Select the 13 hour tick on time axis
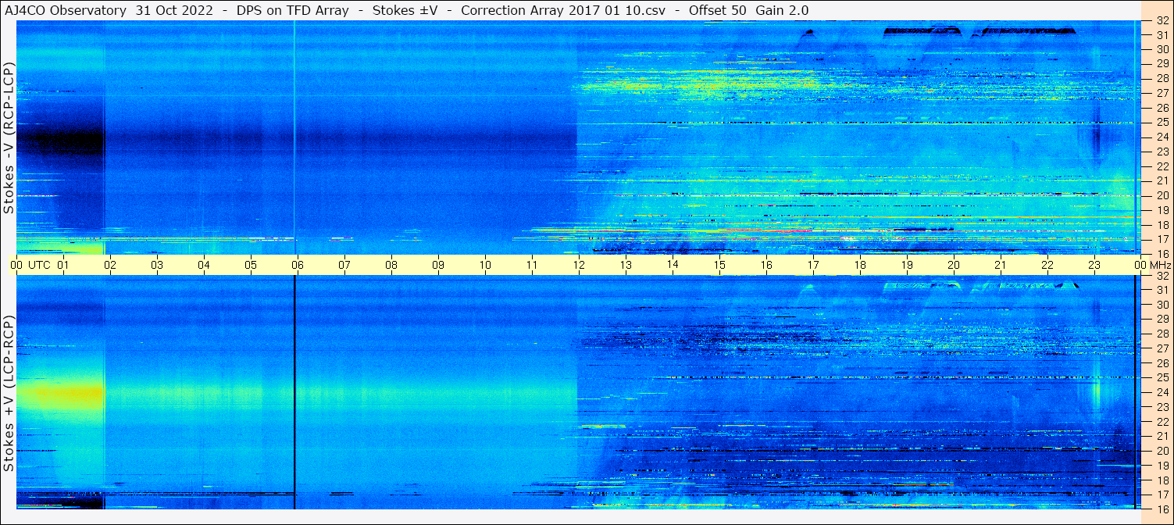The image size is (1174, 525). click(626, 265)
